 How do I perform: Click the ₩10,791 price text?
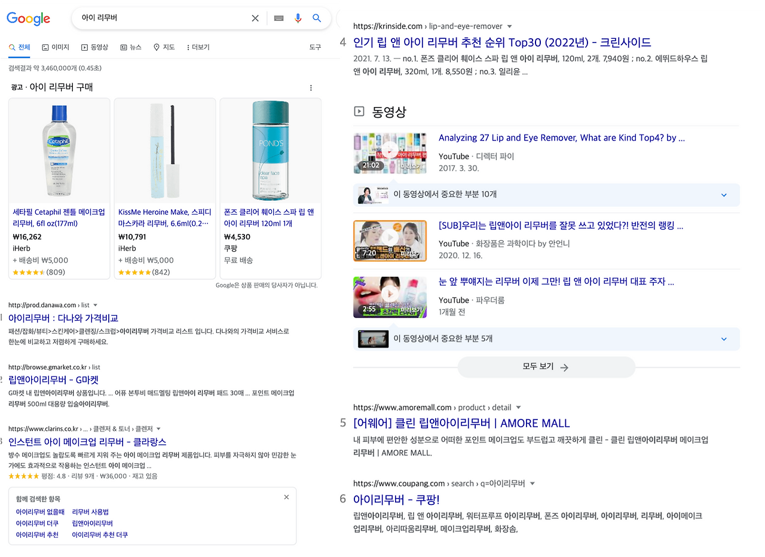(x=132, y=237)
